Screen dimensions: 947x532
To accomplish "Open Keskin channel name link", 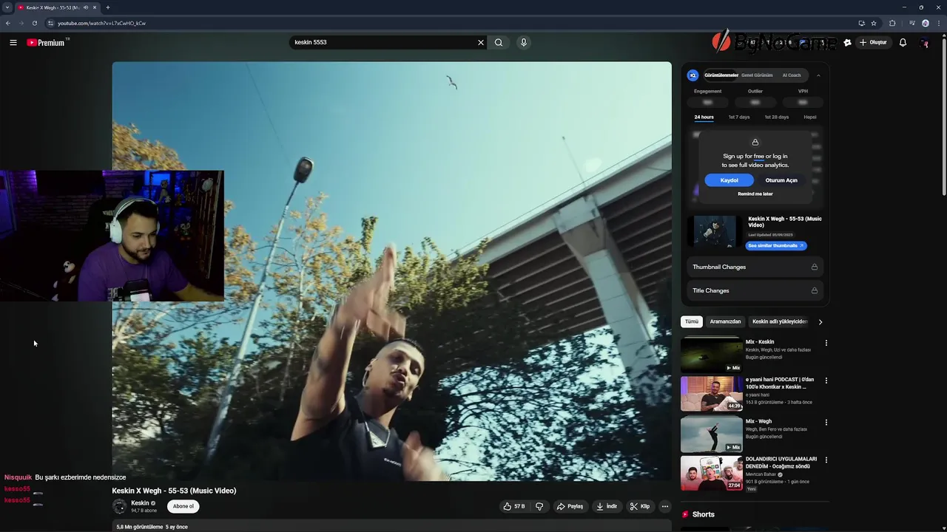I will [140, 503].
